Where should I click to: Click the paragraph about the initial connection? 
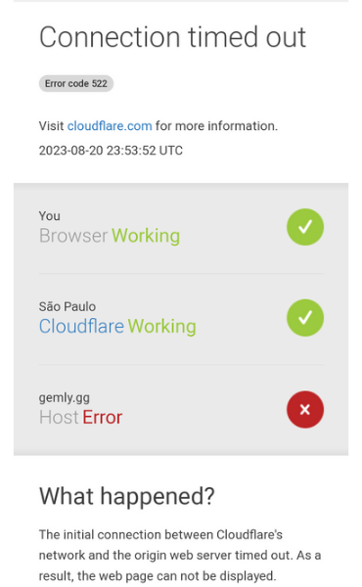coord(180,555)
